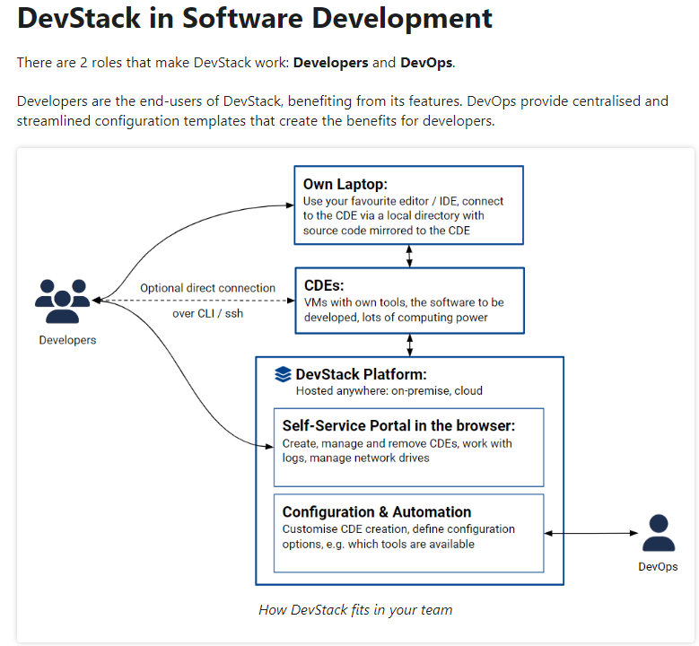Image resolution: width=699 pixels, height=646 pixels.
Task: Click the Developers group icon
Action: (x=63, y=301)
